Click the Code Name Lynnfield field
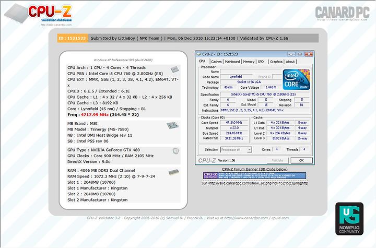This screenshot has height=248, width=376. tap(236, 77)
